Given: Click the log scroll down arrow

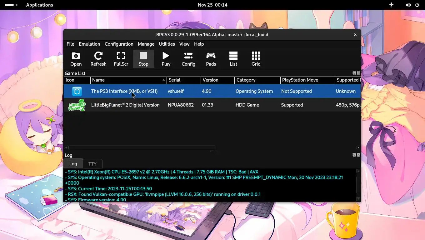Looking at the screenshot, I should [x=358, y=199].
